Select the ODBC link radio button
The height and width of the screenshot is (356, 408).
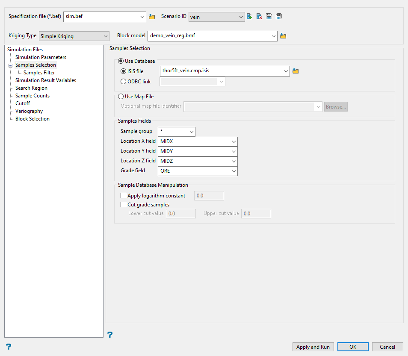click(x=124, y=82)
